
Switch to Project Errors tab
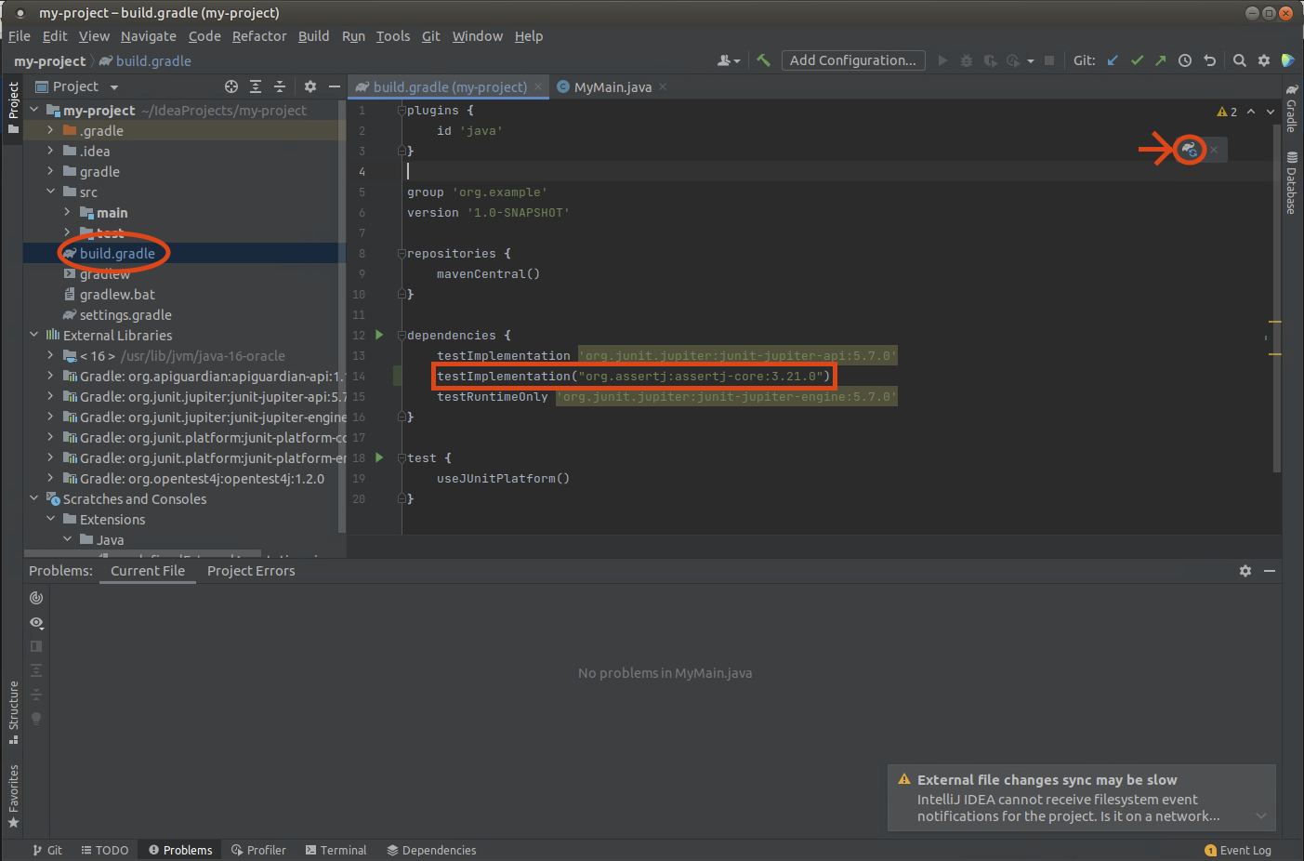[x=251, y=571]
